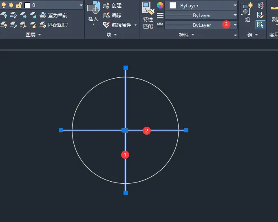
Task: Toggle current layer lock padlock icon
Action: [x=19, y=5]
